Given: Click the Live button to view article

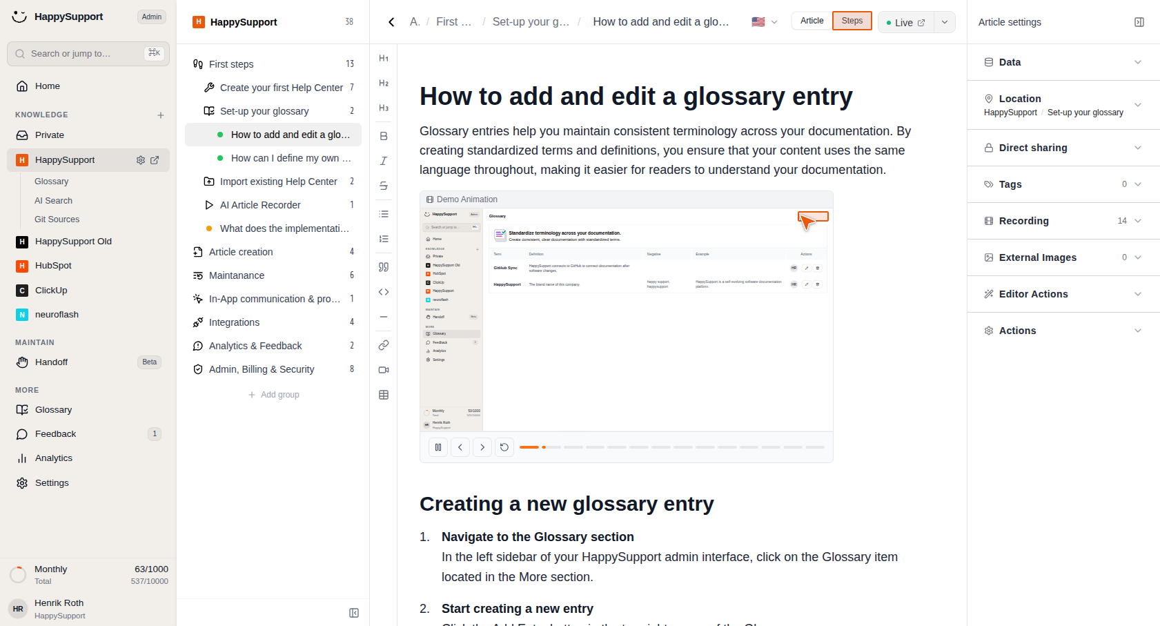Looking at the screenshot, I should (905, 22).
